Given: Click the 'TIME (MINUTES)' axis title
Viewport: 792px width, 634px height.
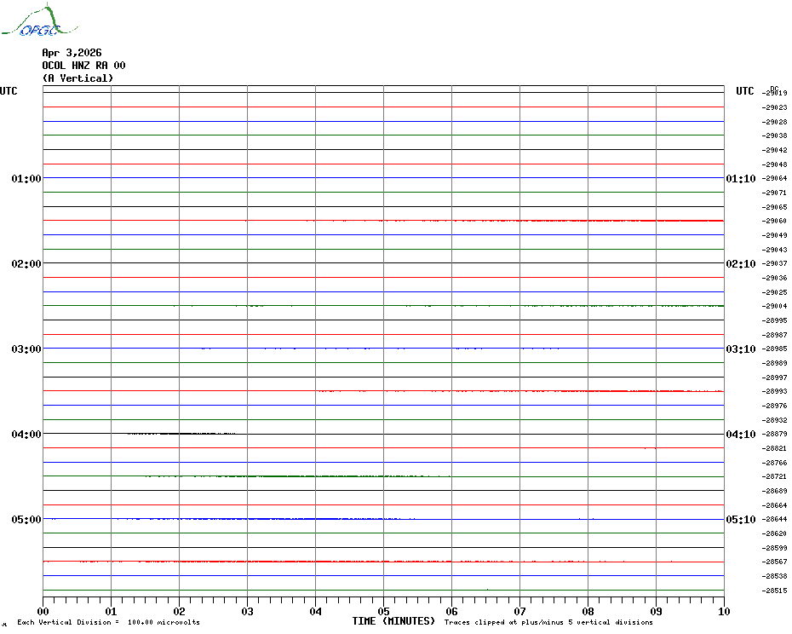Looking at the screenshot, I should 393,621.
